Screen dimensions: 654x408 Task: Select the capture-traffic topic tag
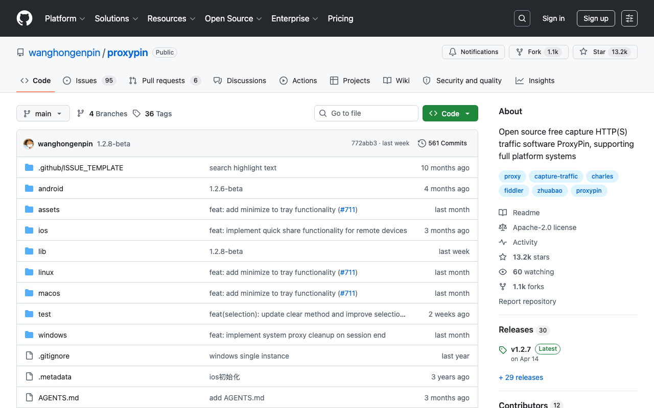[556, 176]
